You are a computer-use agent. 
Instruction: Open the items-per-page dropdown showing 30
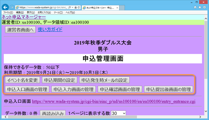(x=118, y=113)
